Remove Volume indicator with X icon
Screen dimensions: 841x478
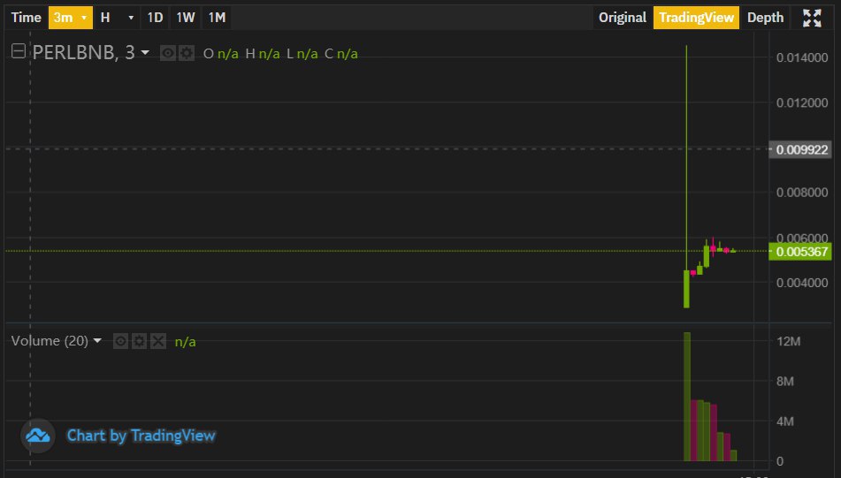(x=157, y=341)
